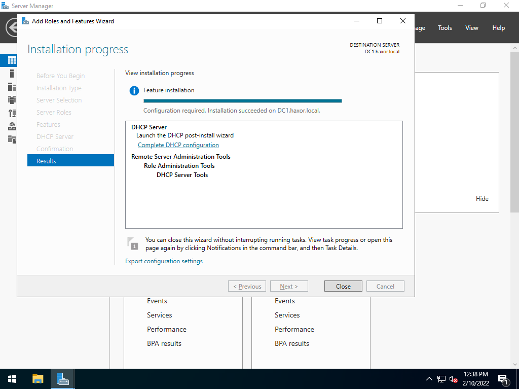Open Local Server sidebar icon
The height and width of the screenshot is (389, 519).
coord(12,74)
